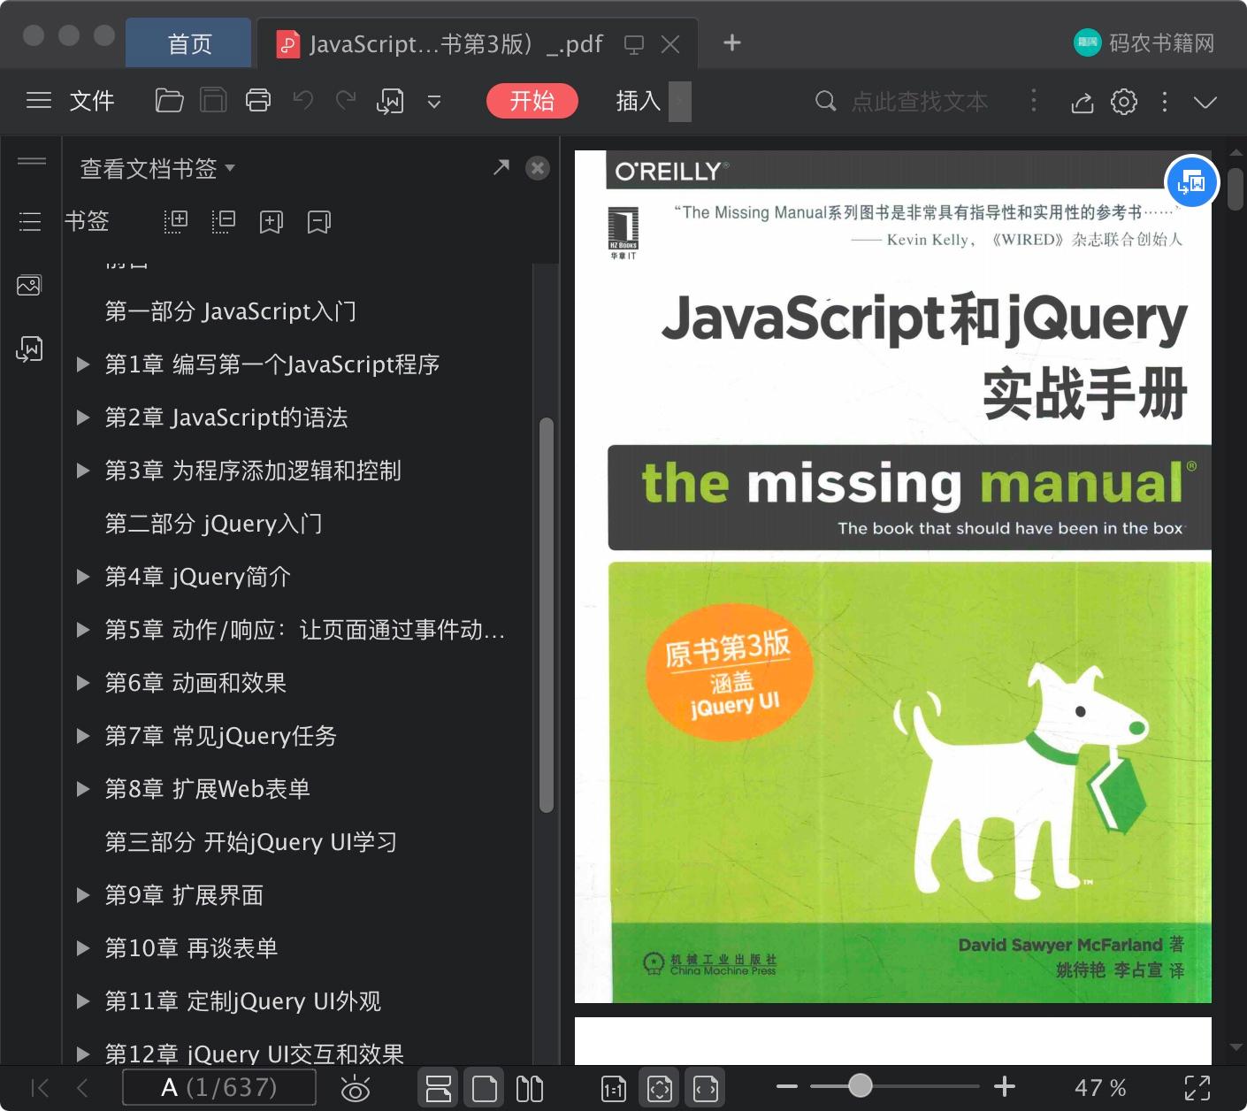Select bookmark 第9章 扩展界面

[184, 895]
